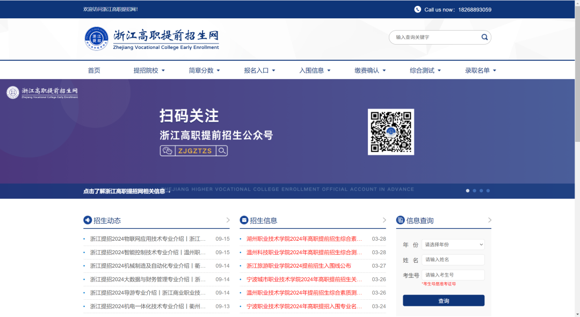Open the 智能控制技术专业介绍 news item
Image resolution: width=580 pixels, height=317 pixels.
[x=148, y=253]
